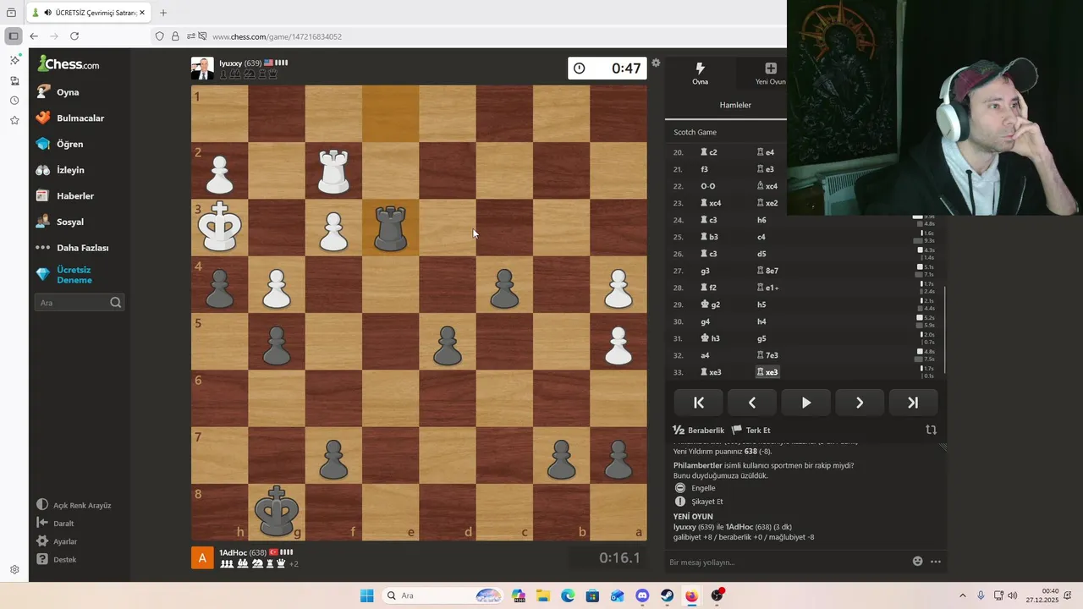Open Microsoft Edge from taskbar
The width and height of the screenshot is (1083, 609).
coord(568,595)
